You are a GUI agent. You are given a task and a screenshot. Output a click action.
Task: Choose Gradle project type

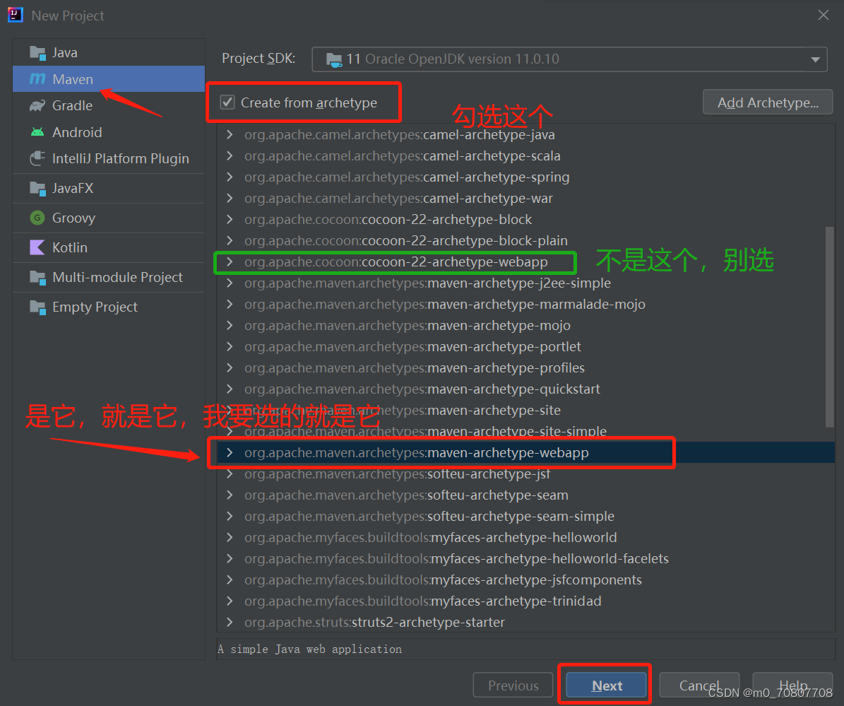pyautogui.click(x=109, y=105)
